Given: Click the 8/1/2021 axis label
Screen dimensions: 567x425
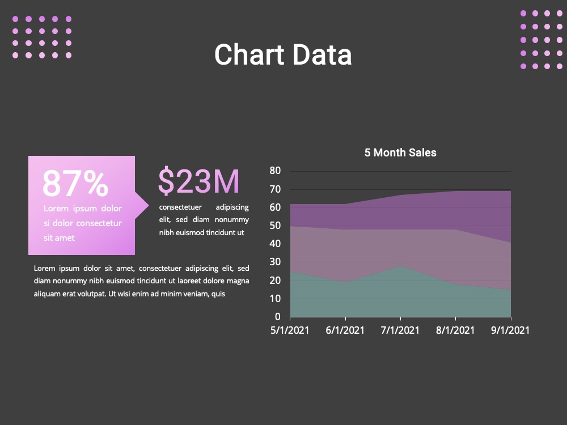Looking at the screenshot, I should click(455, 330).
